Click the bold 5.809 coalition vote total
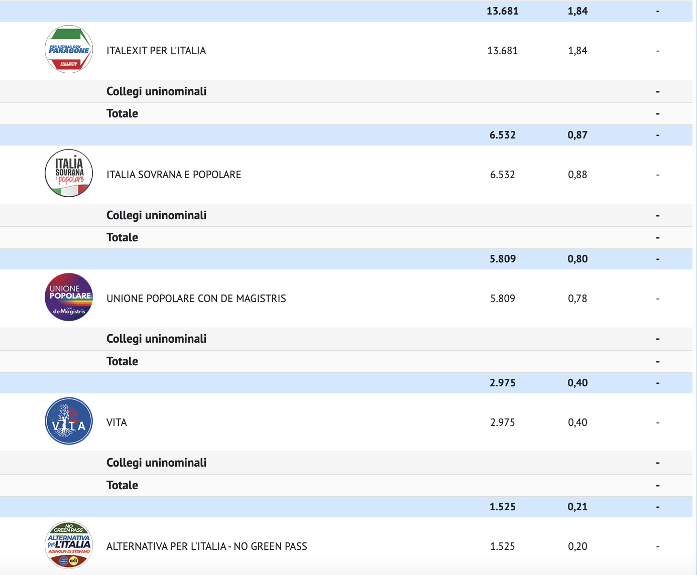The height and width of the screenshot is (575, 697). click(x=503, y=259)
